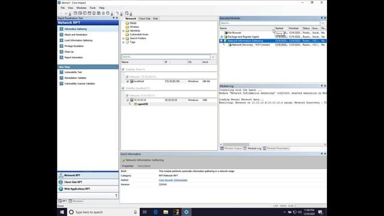Collapse the 10.10.10.18 host node
This screenshot has width=384, height=216.
click(127, 100)
